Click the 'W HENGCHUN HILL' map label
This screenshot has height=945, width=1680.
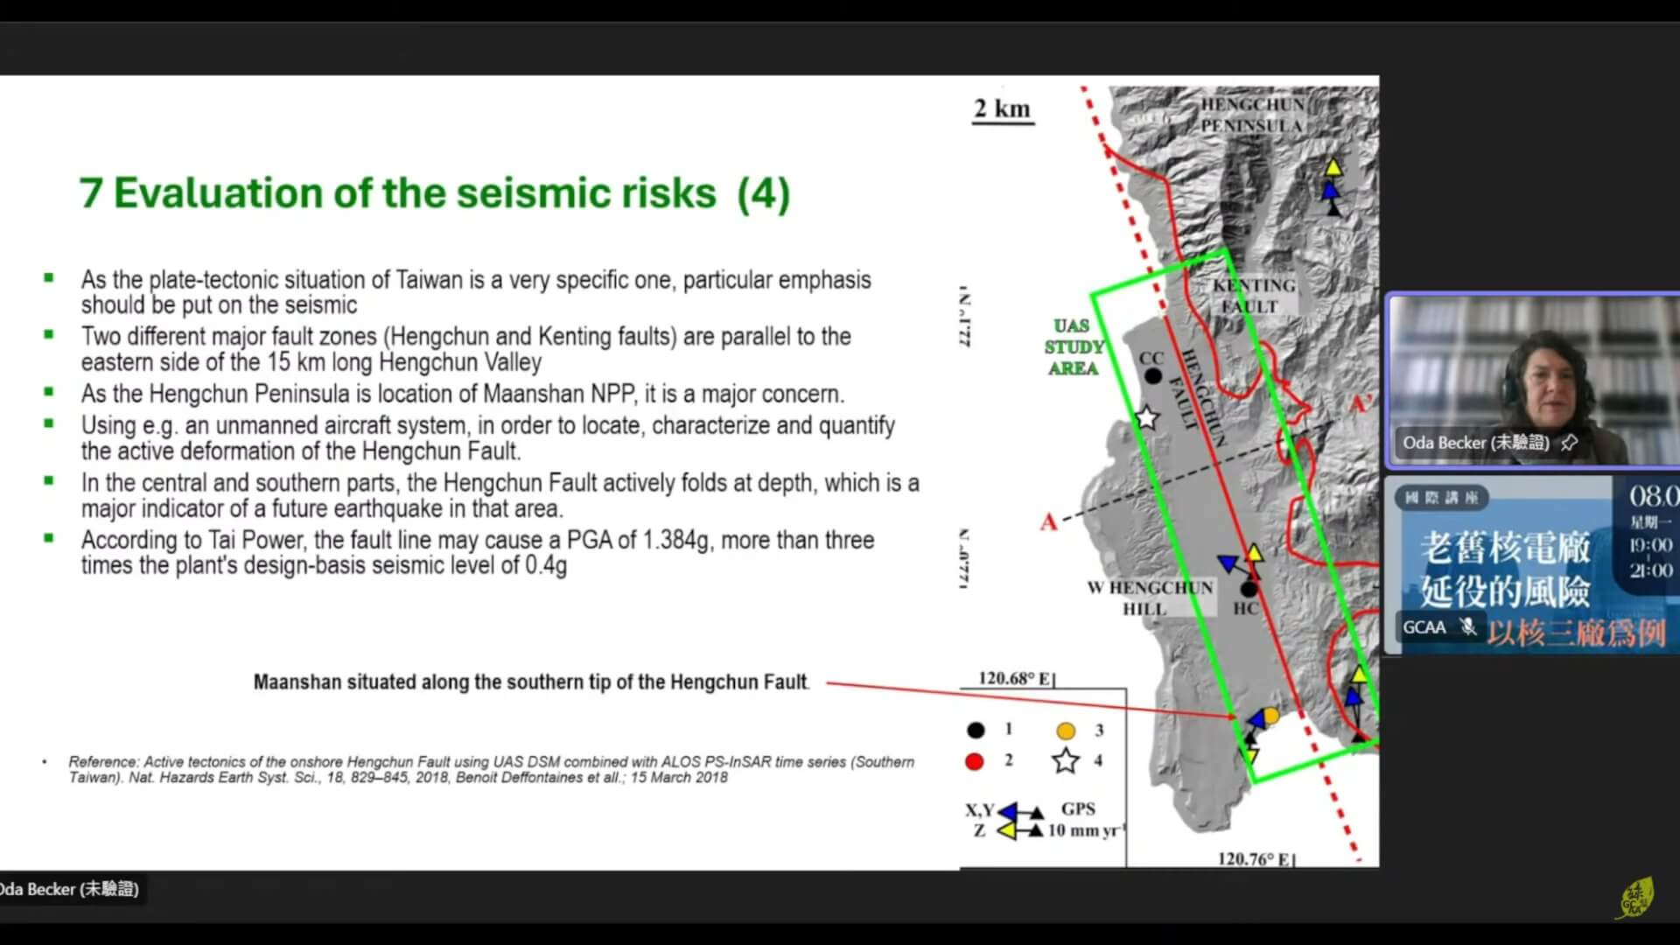pyautogui.click(x=1149, y=598)
